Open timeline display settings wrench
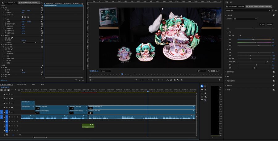The height and width of the screenshot is (141, 278). pyautogui.click(x=16, y=90)
